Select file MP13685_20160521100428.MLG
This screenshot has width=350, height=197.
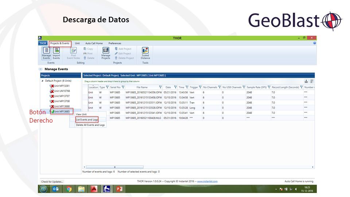point(143,118)
